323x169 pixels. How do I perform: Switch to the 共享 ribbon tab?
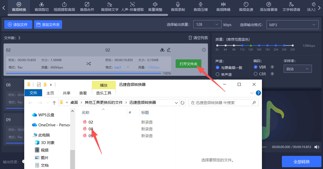point(67,93)
